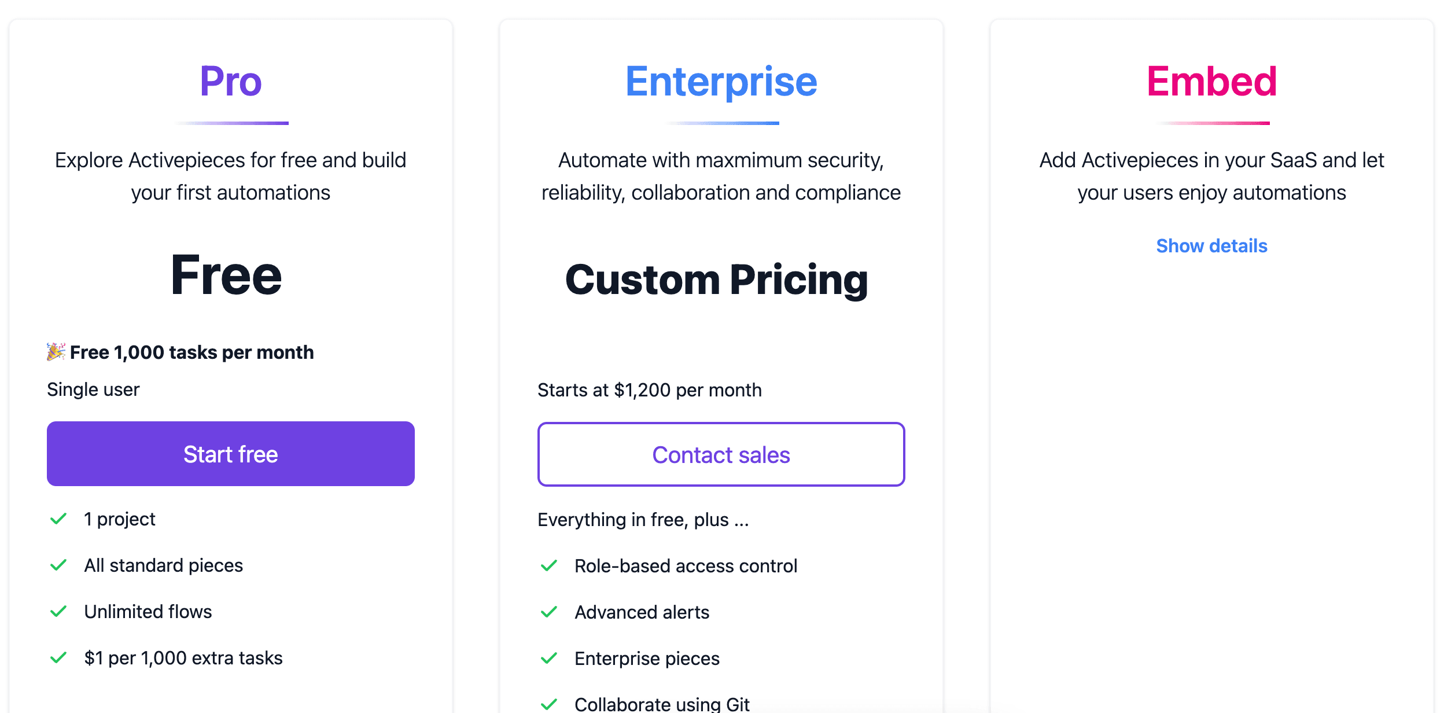The width and height of the screenshot is (1444, 713).
Task: Click the Pro plan heading
Action: (230, 81)
